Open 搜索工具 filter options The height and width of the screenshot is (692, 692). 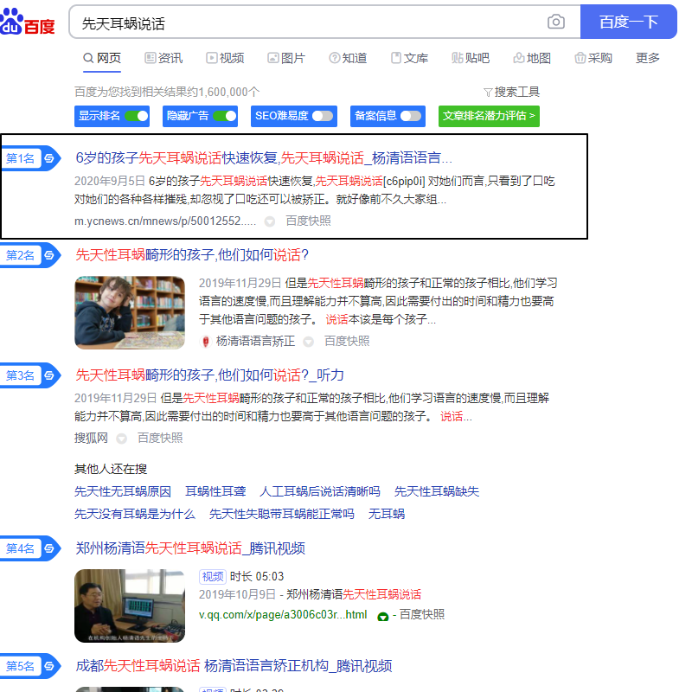tap(511, 92)
